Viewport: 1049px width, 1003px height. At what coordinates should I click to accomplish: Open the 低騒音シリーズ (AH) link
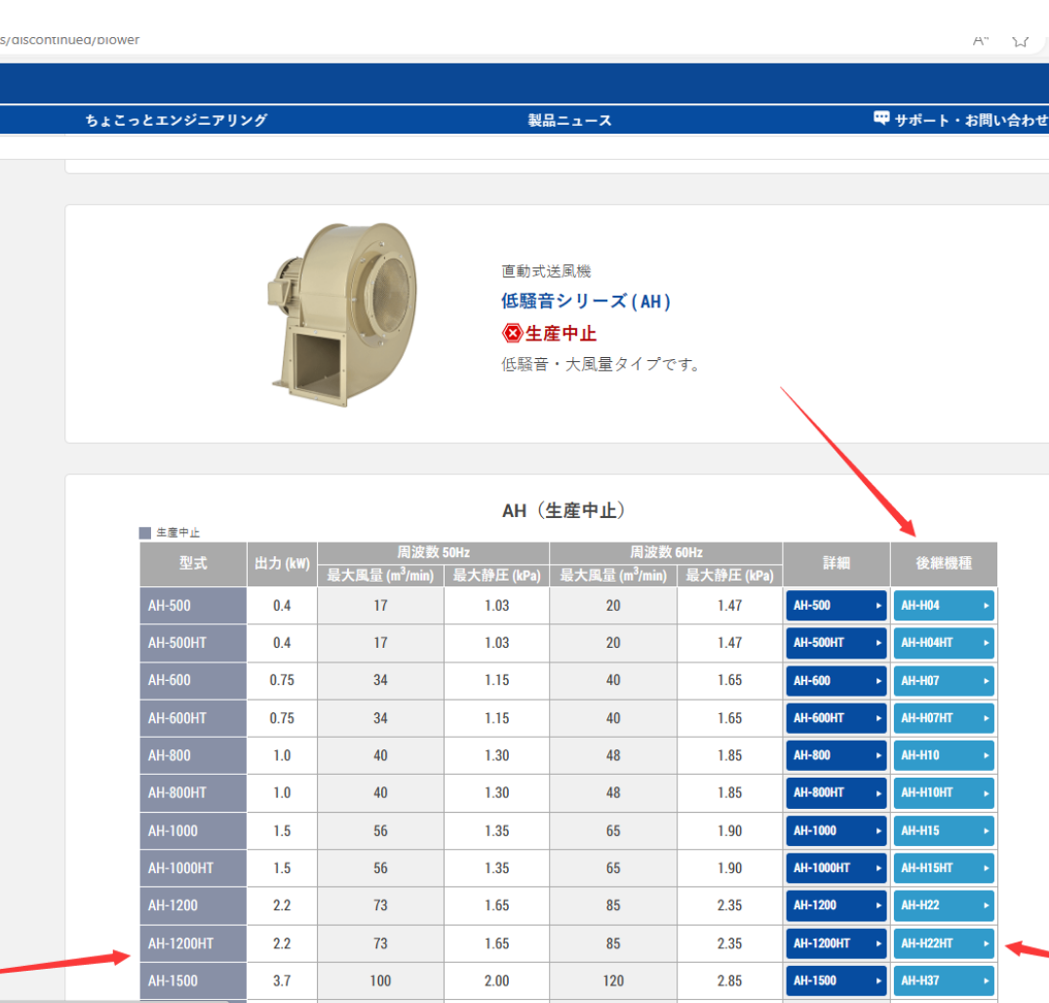(x=586, y=301)
